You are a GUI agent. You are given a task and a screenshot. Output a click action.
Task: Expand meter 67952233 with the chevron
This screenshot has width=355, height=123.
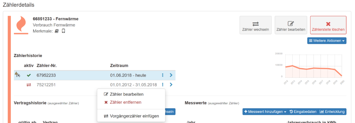click(x=171, y=75)
